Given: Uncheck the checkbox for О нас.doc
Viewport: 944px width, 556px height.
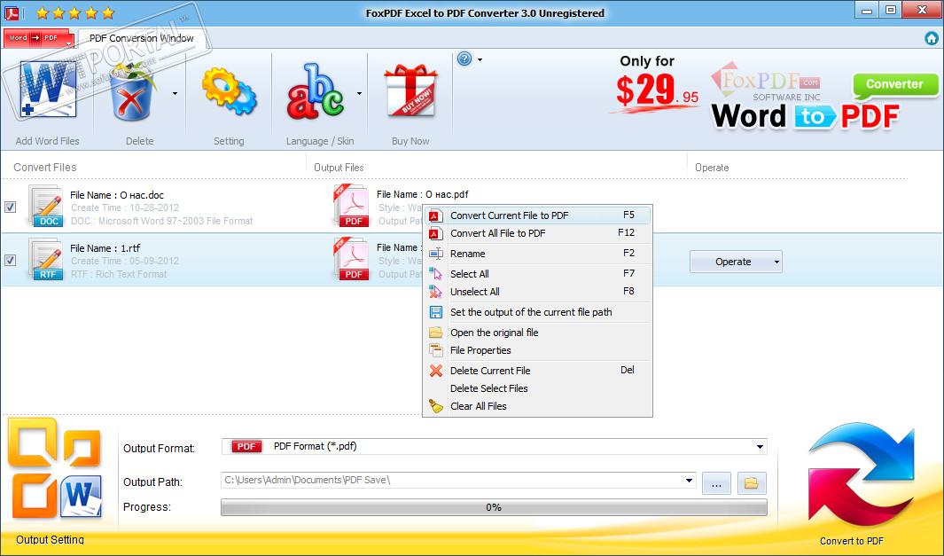Looking at the screenshot, I should [11, 208].
